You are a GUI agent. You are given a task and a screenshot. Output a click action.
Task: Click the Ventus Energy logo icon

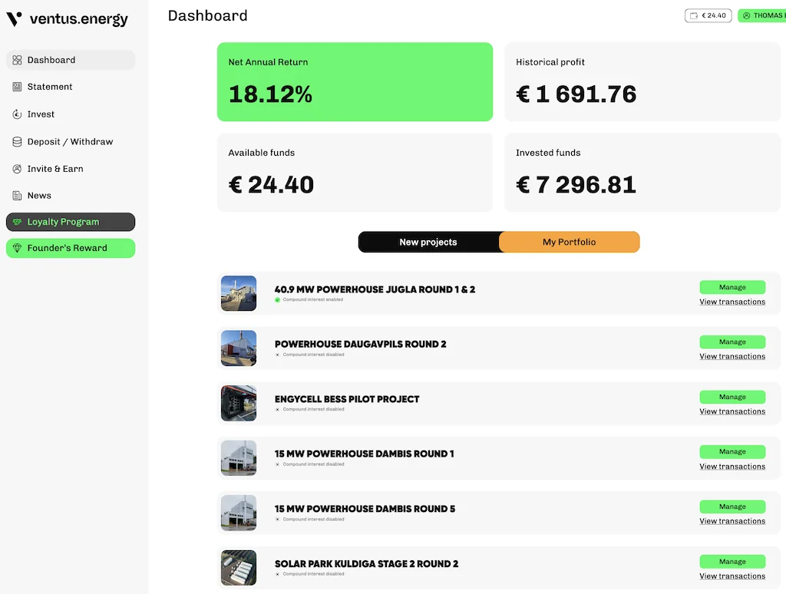pos(14,19)
